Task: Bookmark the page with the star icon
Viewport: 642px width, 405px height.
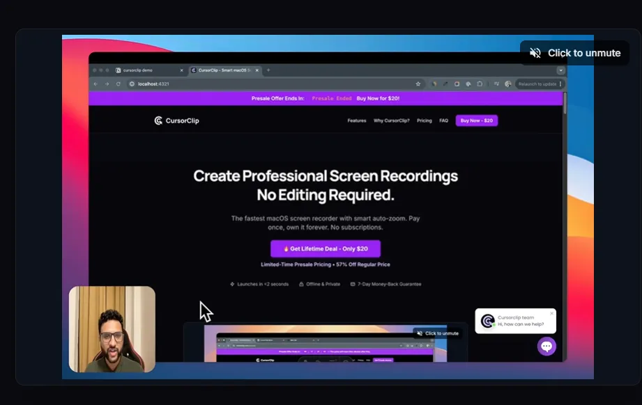Action: coord(418,84)
